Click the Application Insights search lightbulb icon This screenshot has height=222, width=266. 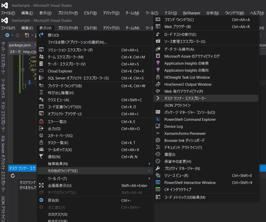158,63
